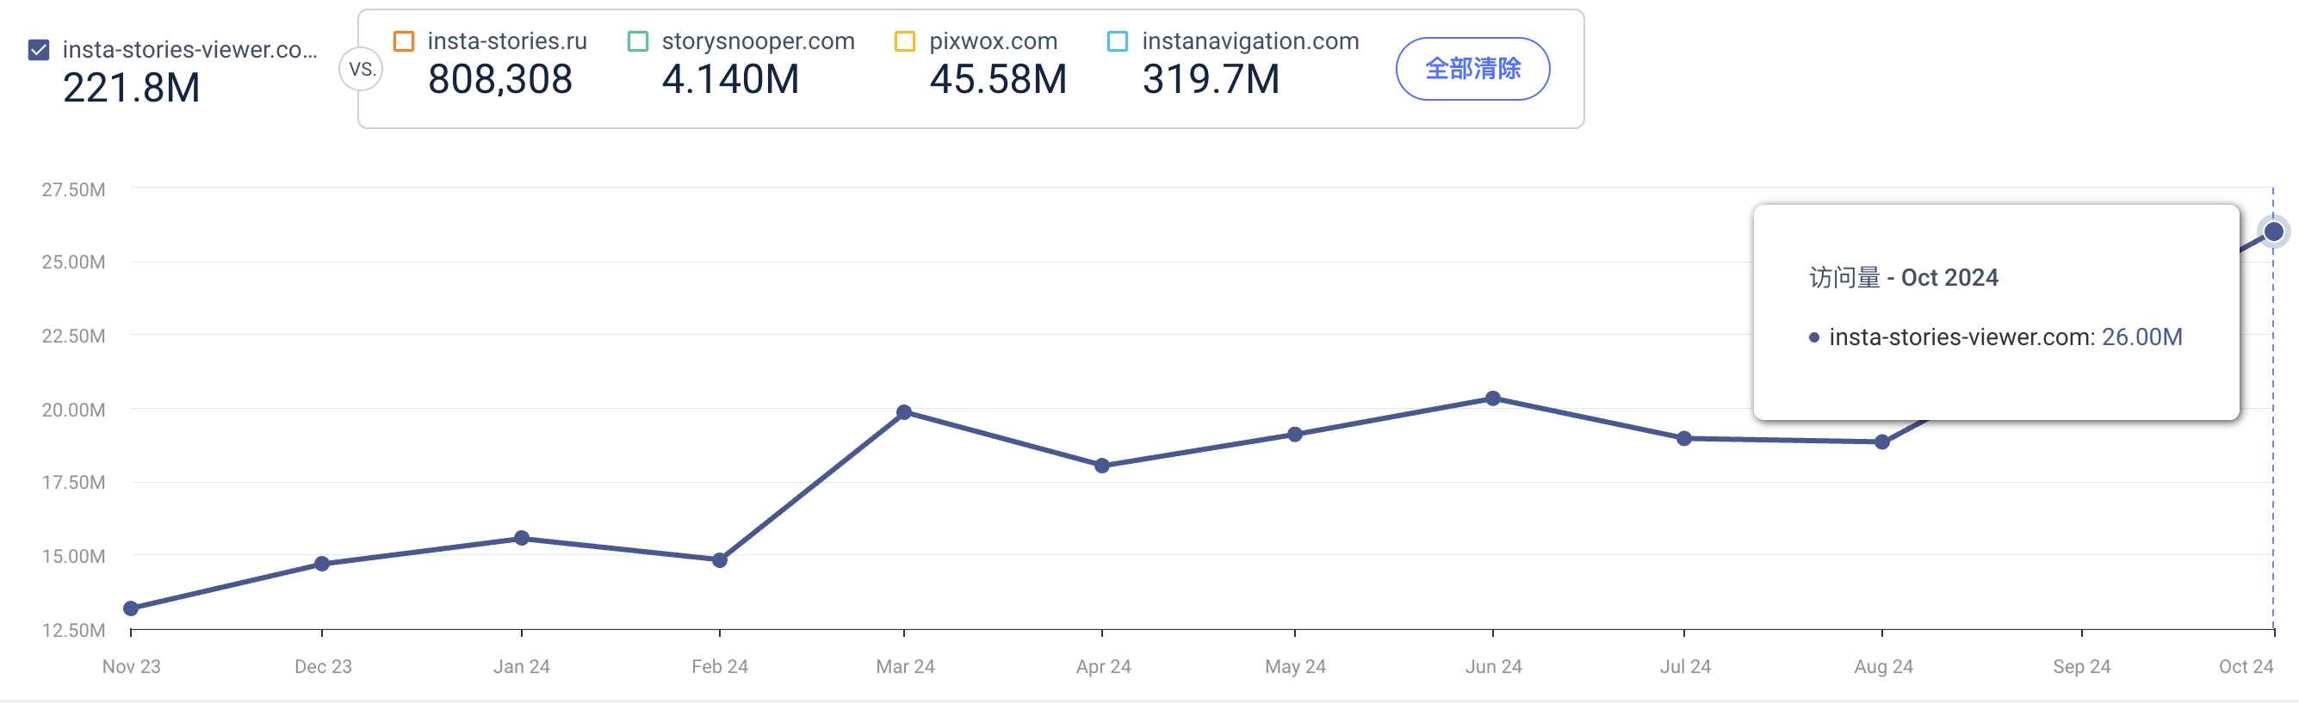Image resolution: width=2299 pixels, height=704 pixels.
Task: Click the 808,308 visits value
Action: click(499, 79)
